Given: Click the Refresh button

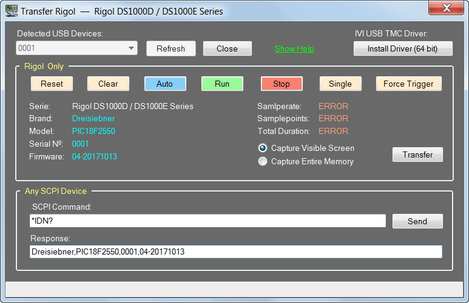Looking at the screenshot, I should click(x=170, y=48).
